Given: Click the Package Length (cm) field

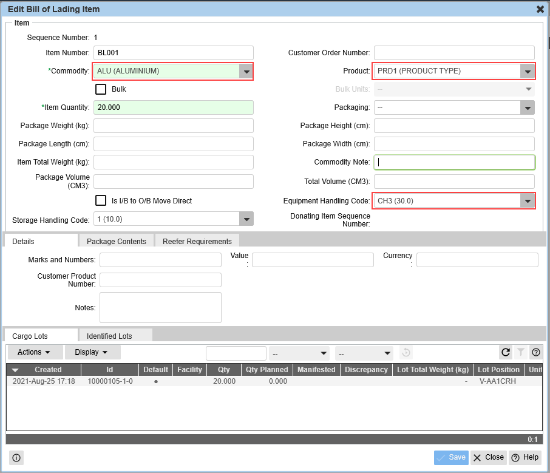Looking at the screenshot, I should click(173, 144).
